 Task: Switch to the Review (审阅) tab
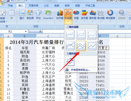click(x=67, y=6)
